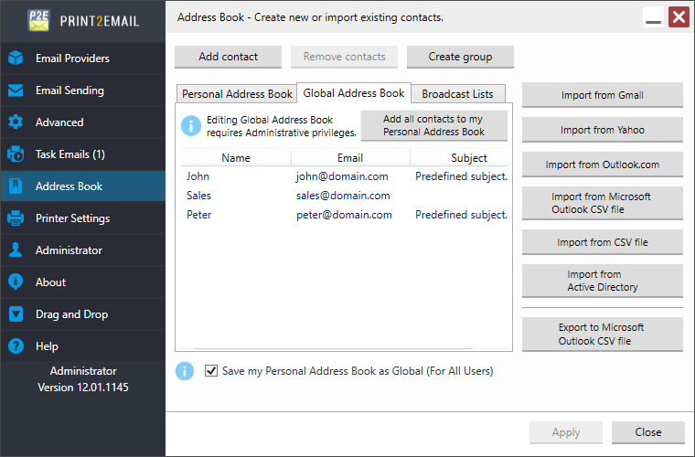This screenshot has width=695, height=457.
Task: Click the Print2Email logo icon
Action: (x=38, y=20)
